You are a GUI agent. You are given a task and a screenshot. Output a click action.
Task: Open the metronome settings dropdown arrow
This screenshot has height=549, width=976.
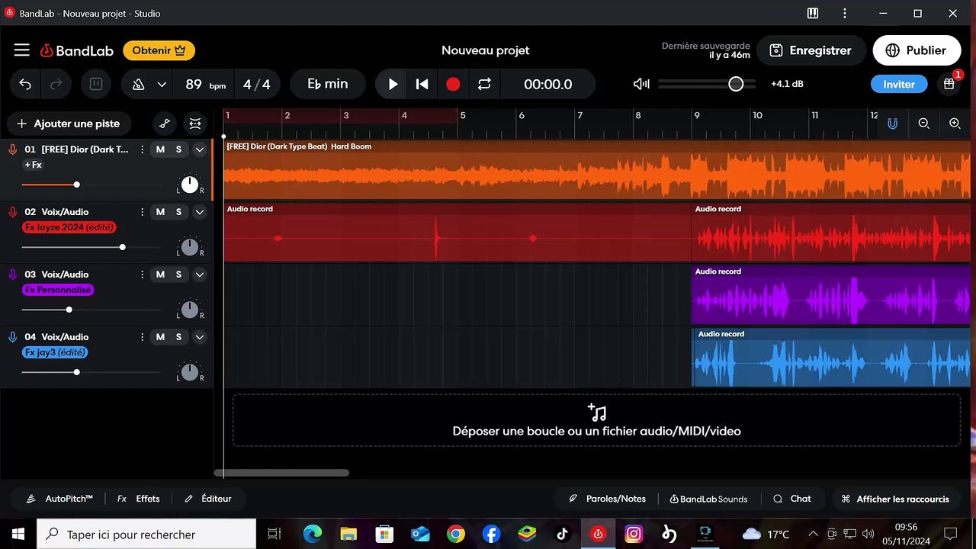[x=162, y=85]
